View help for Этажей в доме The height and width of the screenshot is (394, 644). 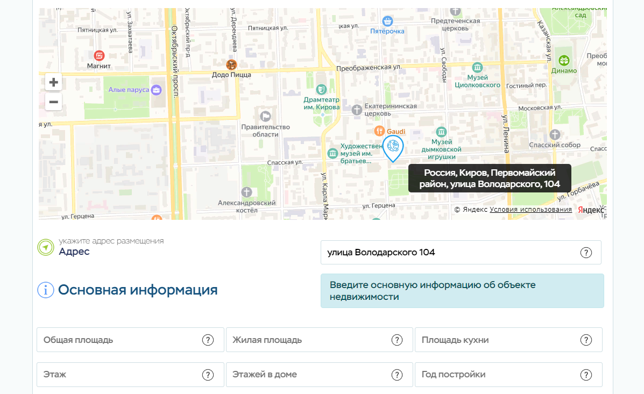(397, 375)
